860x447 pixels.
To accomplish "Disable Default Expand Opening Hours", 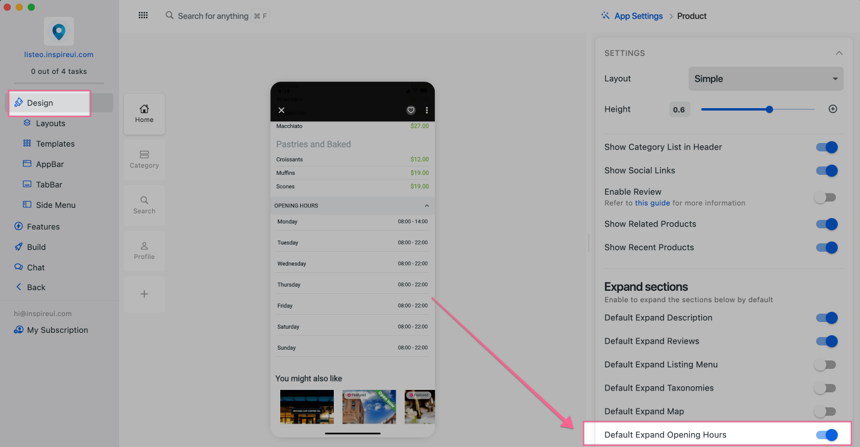I will pyautogui.click(x=826, y=435).
